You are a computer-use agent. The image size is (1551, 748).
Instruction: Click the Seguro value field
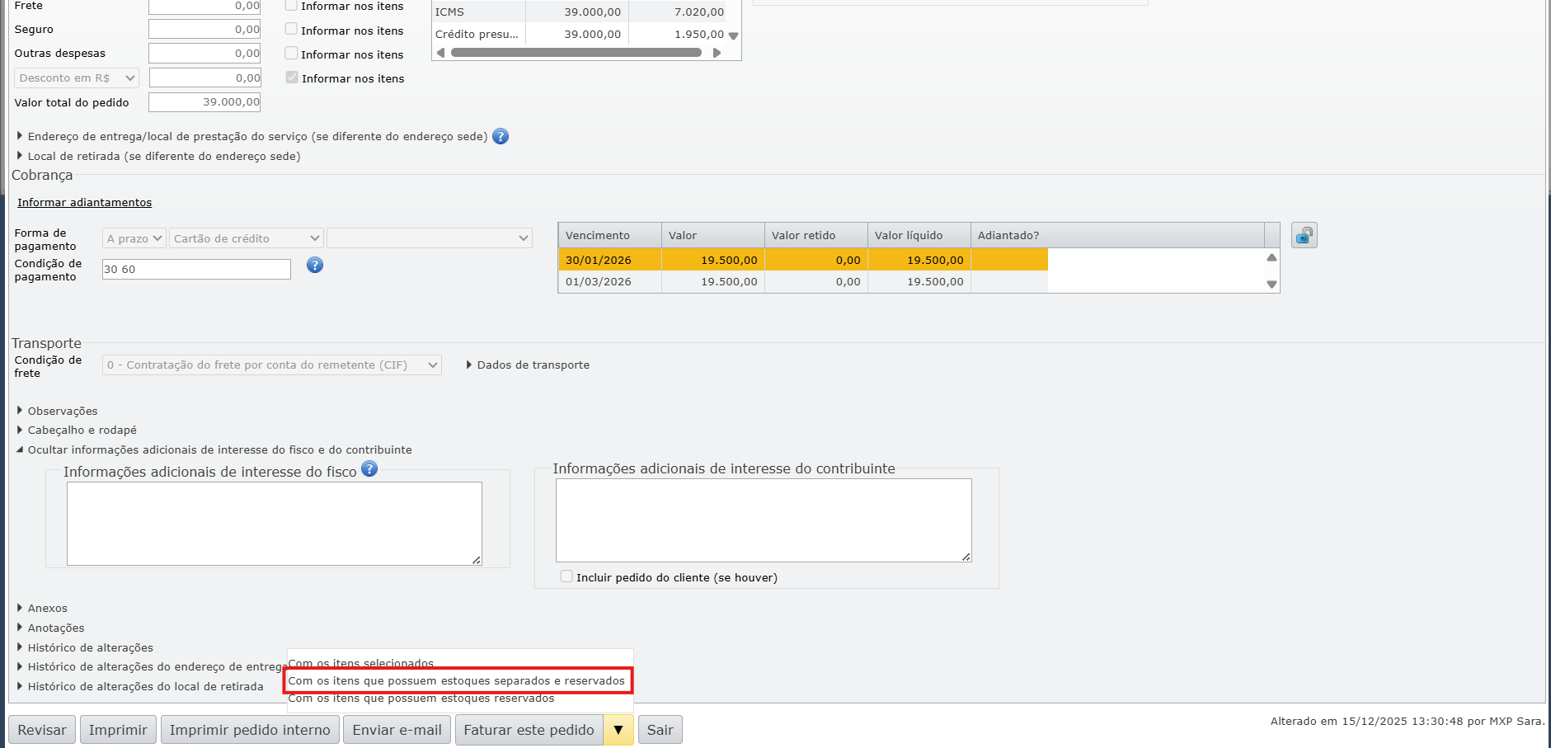204,30
